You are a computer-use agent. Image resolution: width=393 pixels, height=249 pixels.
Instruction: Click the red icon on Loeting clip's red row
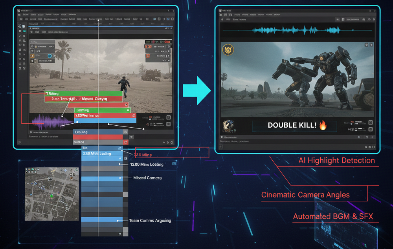tap(126, 142)
